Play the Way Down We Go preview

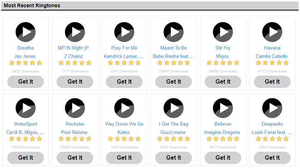point(124,108)
